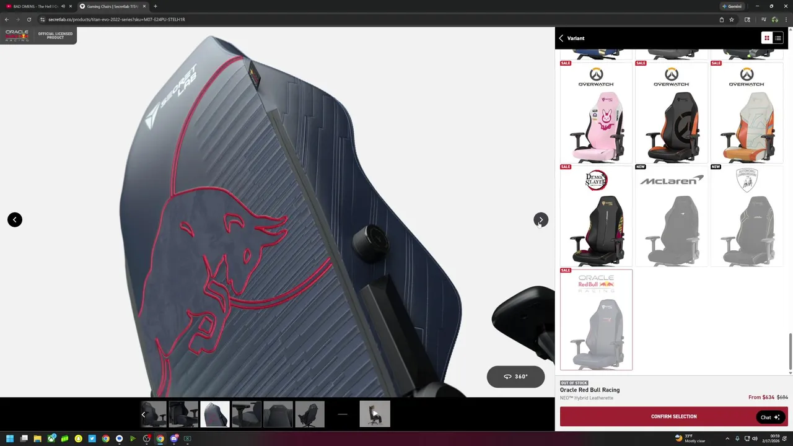Click the 'NEO™ Hybrid Leatherette' text

587,398
